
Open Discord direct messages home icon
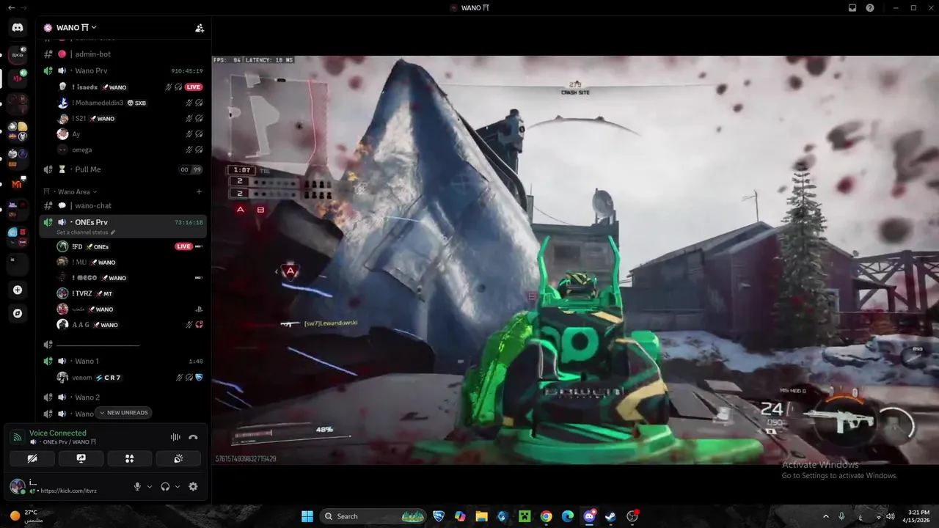[18, 28]
